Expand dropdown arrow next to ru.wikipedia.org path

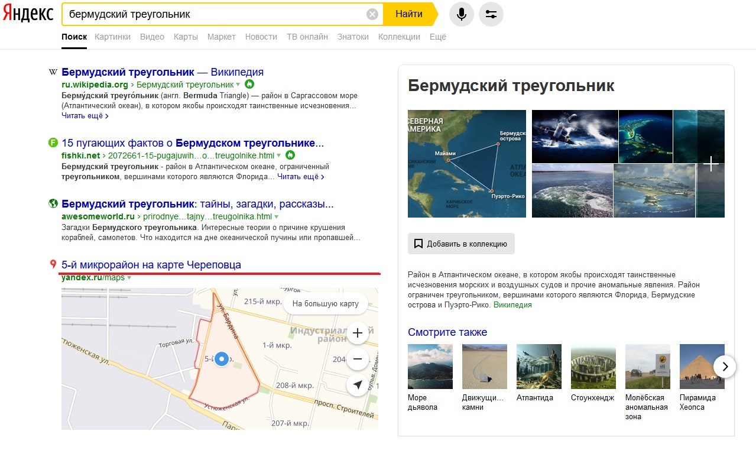238,85
